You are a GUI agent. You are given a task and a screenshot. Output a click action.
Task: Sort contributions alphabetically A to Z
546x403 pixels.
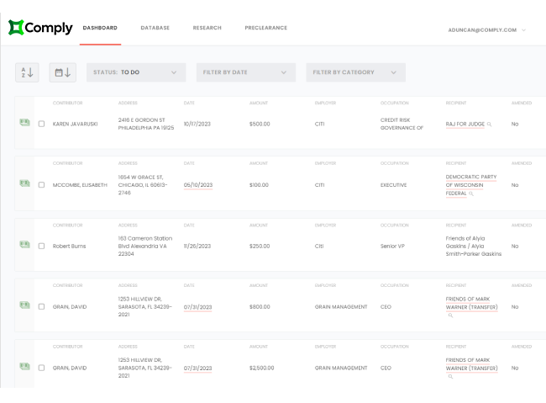click(27, 72)
